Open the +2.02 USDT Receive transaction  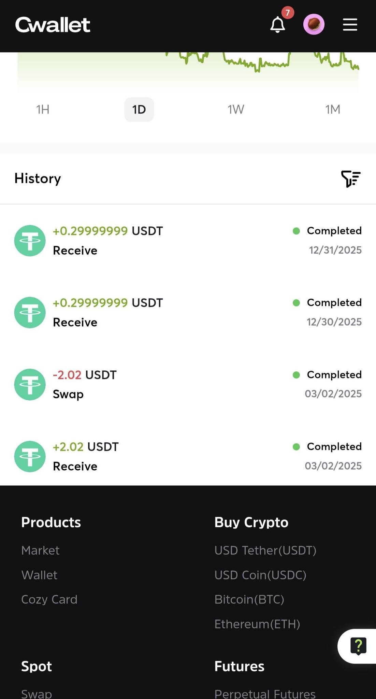tap(188, 456)
